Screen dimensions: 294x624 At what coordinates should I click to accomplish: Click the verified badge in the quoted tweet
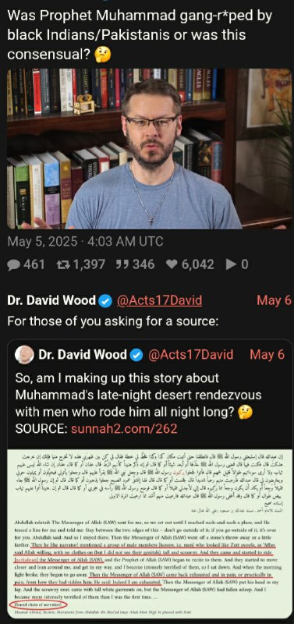(x=136, y=355)
